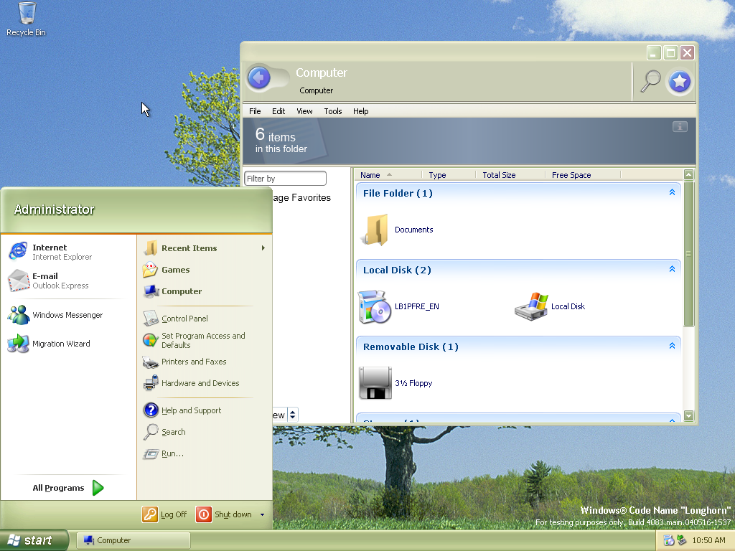This screenshot has width=735, height=551.
Task: Collapse the Removable Disk group
Action: (672, 346)
